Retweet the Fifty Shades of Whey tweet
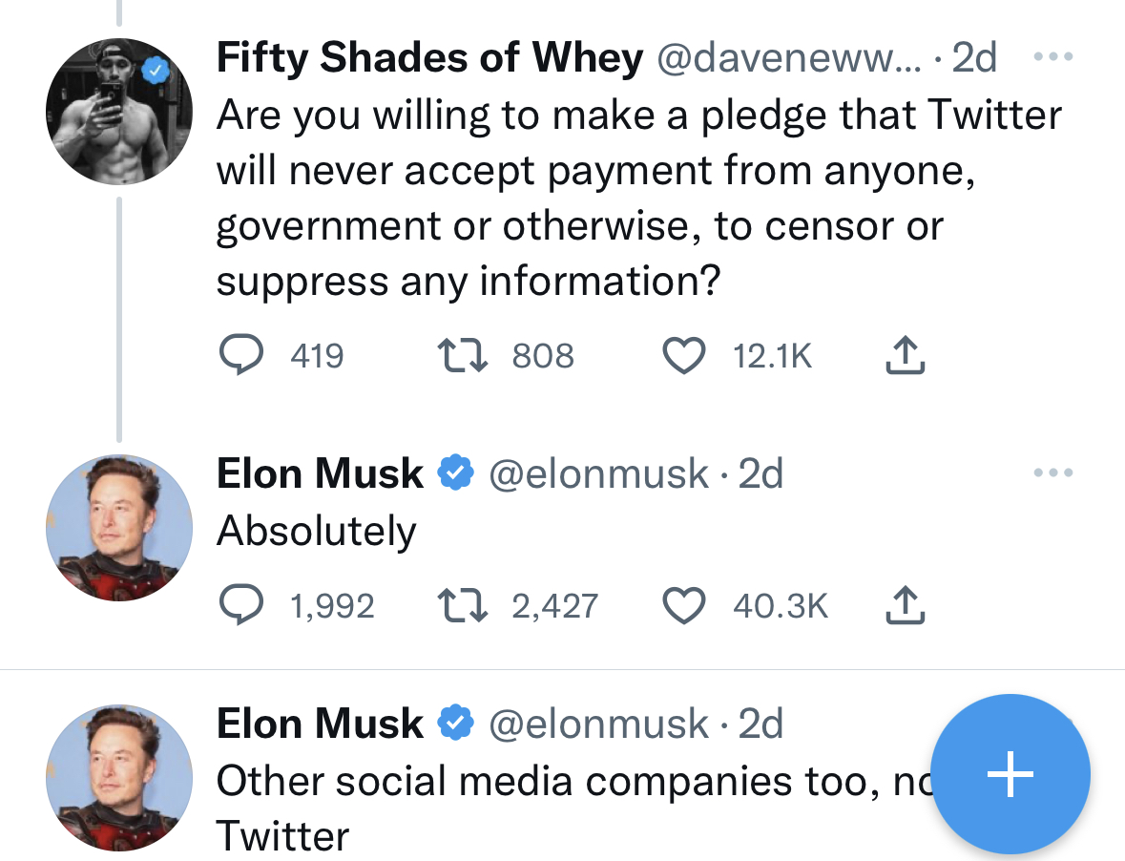This screenshot has height=861, width=1125. click(462, 356)
